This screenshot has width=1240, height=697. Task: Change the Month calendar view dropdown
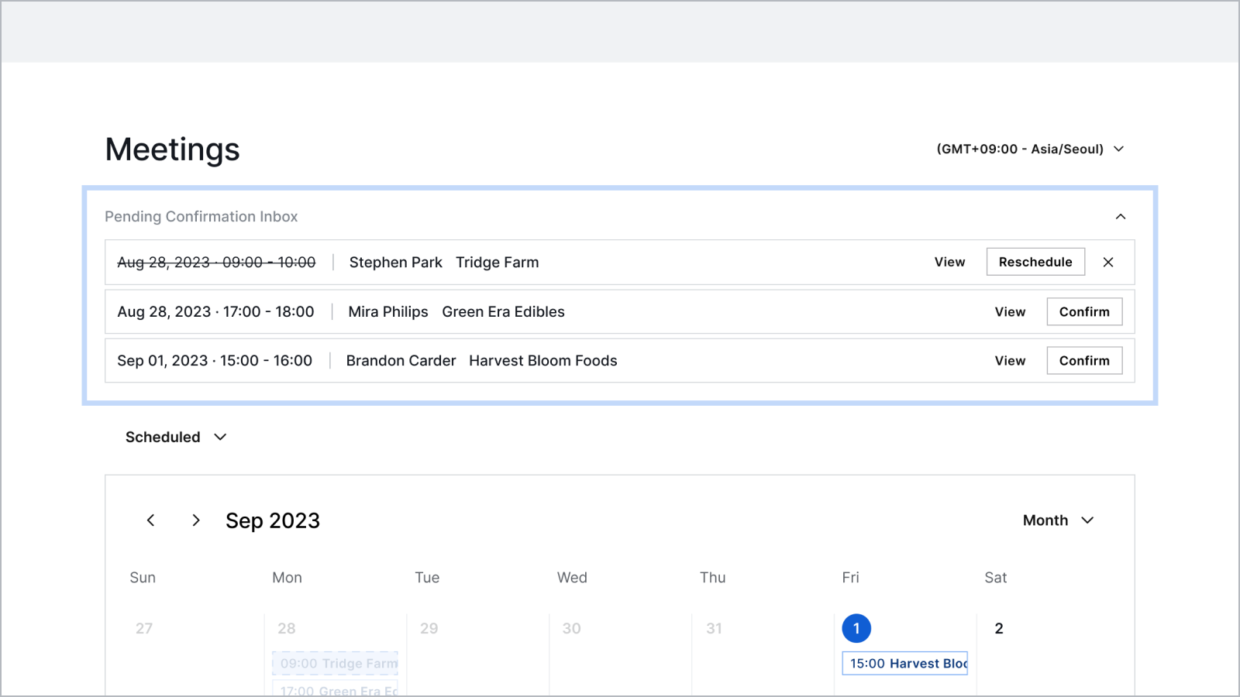[1058, 520]
